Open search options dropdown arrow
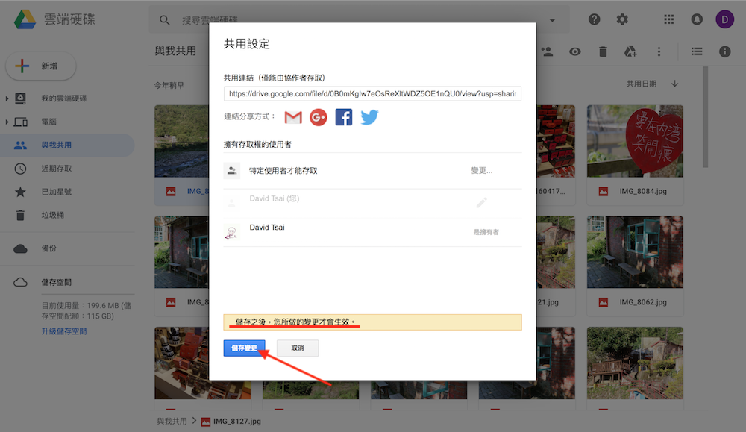 [x=553, y=20]
